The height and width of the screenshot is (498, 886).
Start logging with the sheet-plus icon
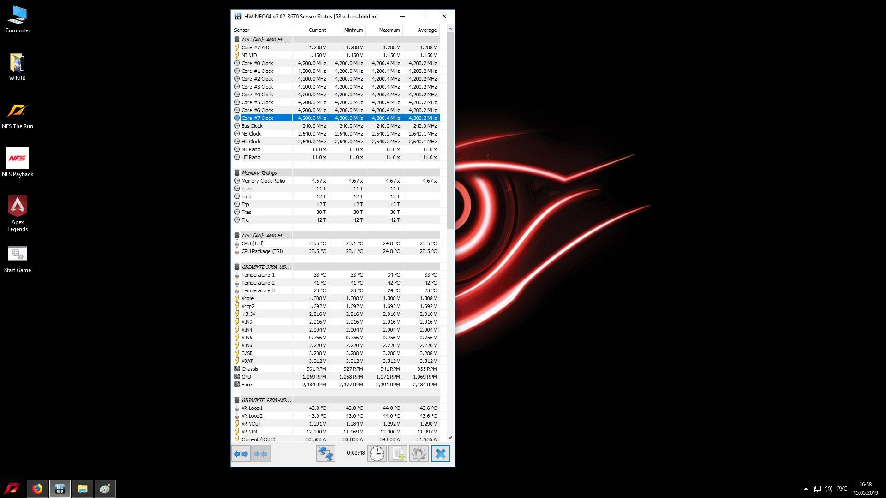point(398,454)
